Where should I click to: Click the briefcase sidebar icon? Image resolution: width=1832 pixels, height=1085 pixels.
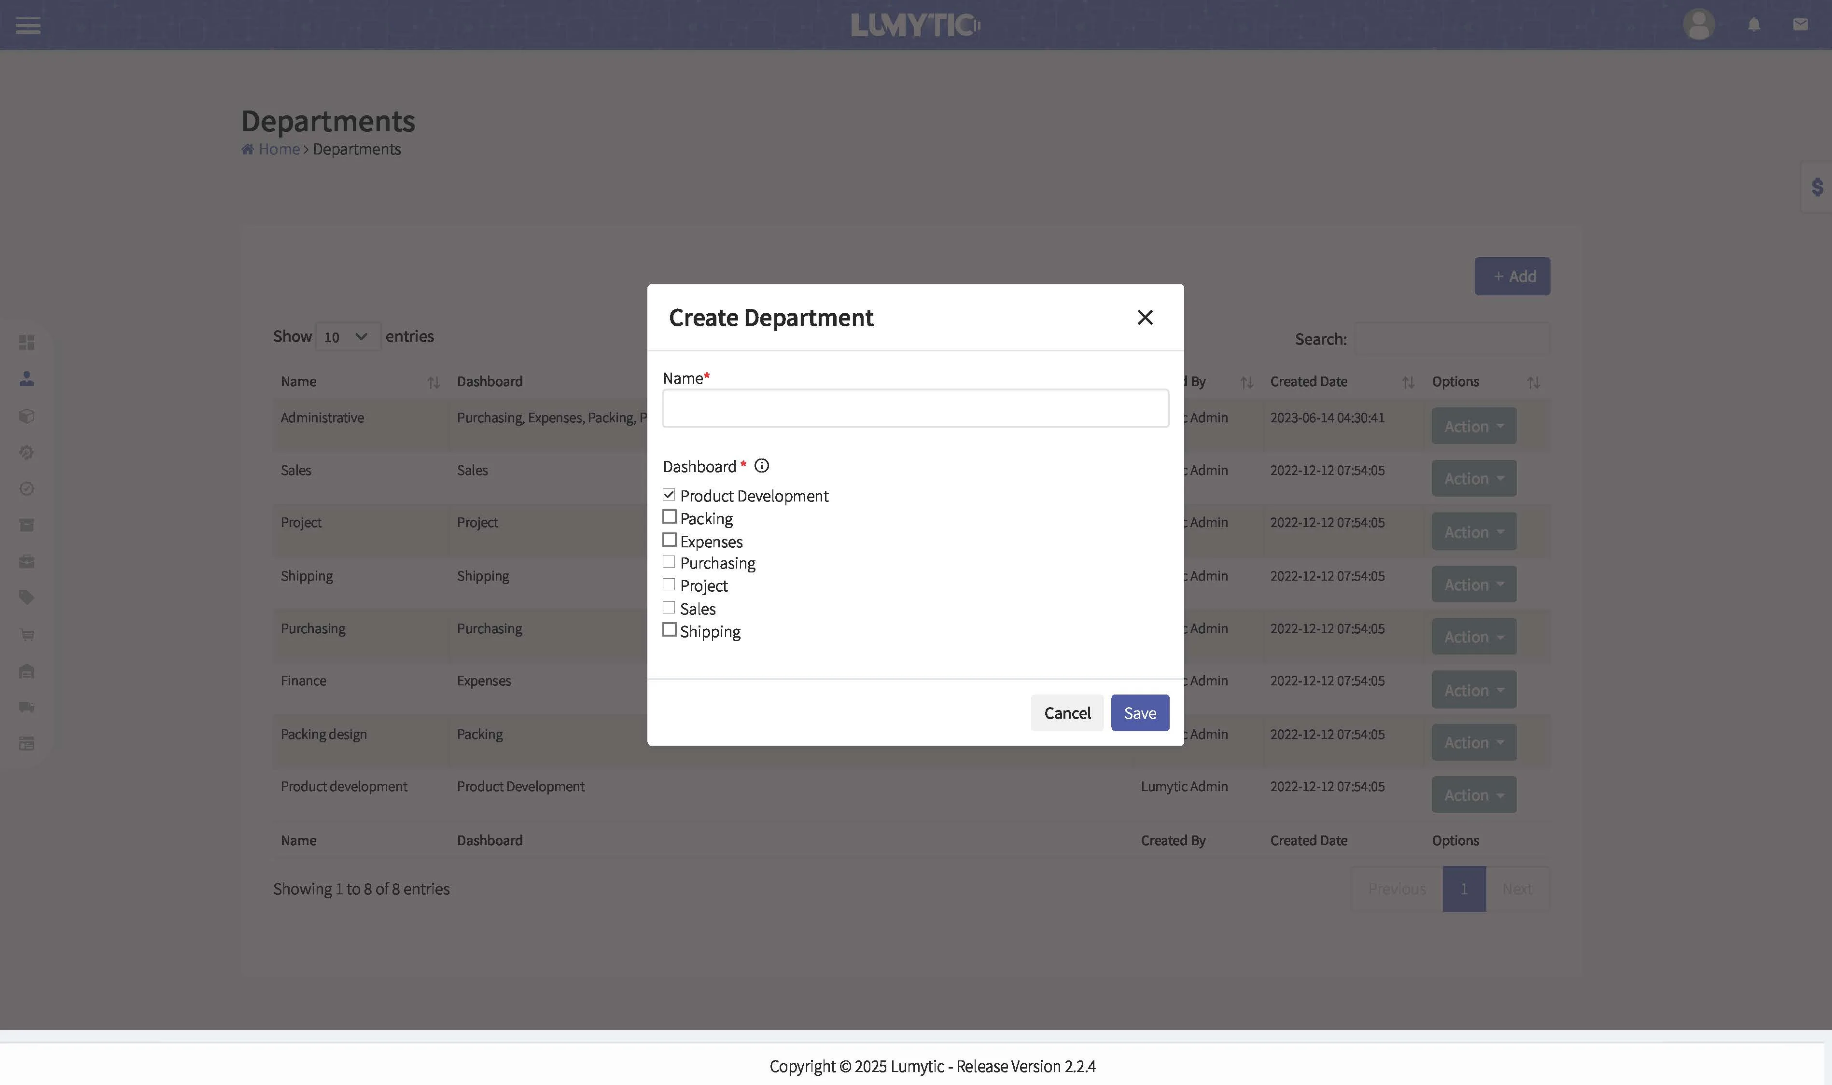(x=27, y=561)
